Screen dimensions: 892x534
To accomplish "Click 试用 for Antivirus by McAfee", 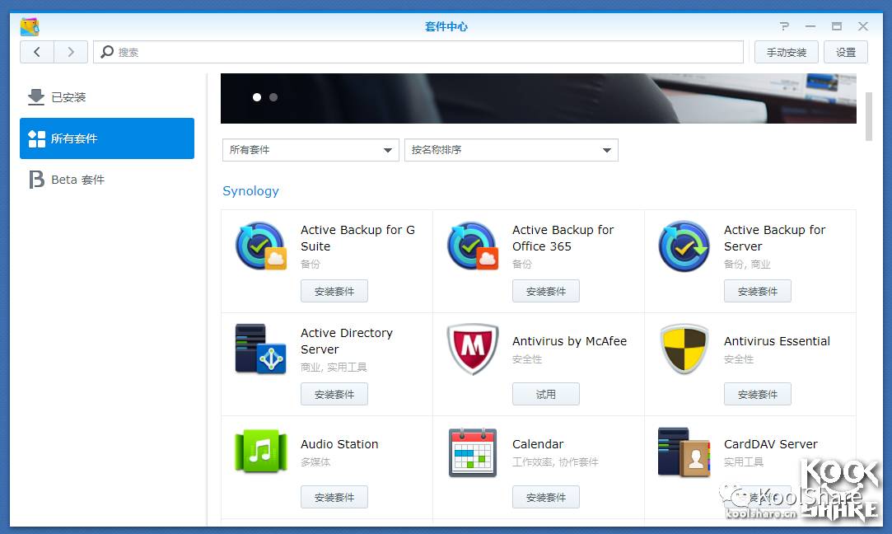I will [546, 394].
